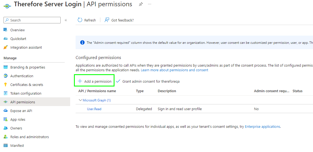This screenshot has height=152, width=313.
Task: Click the API permissions sidebar icon
Action: 6,102
